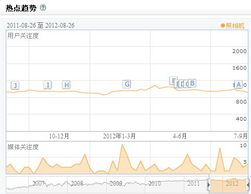Select news marker B on the chart

tap(192, 83)
